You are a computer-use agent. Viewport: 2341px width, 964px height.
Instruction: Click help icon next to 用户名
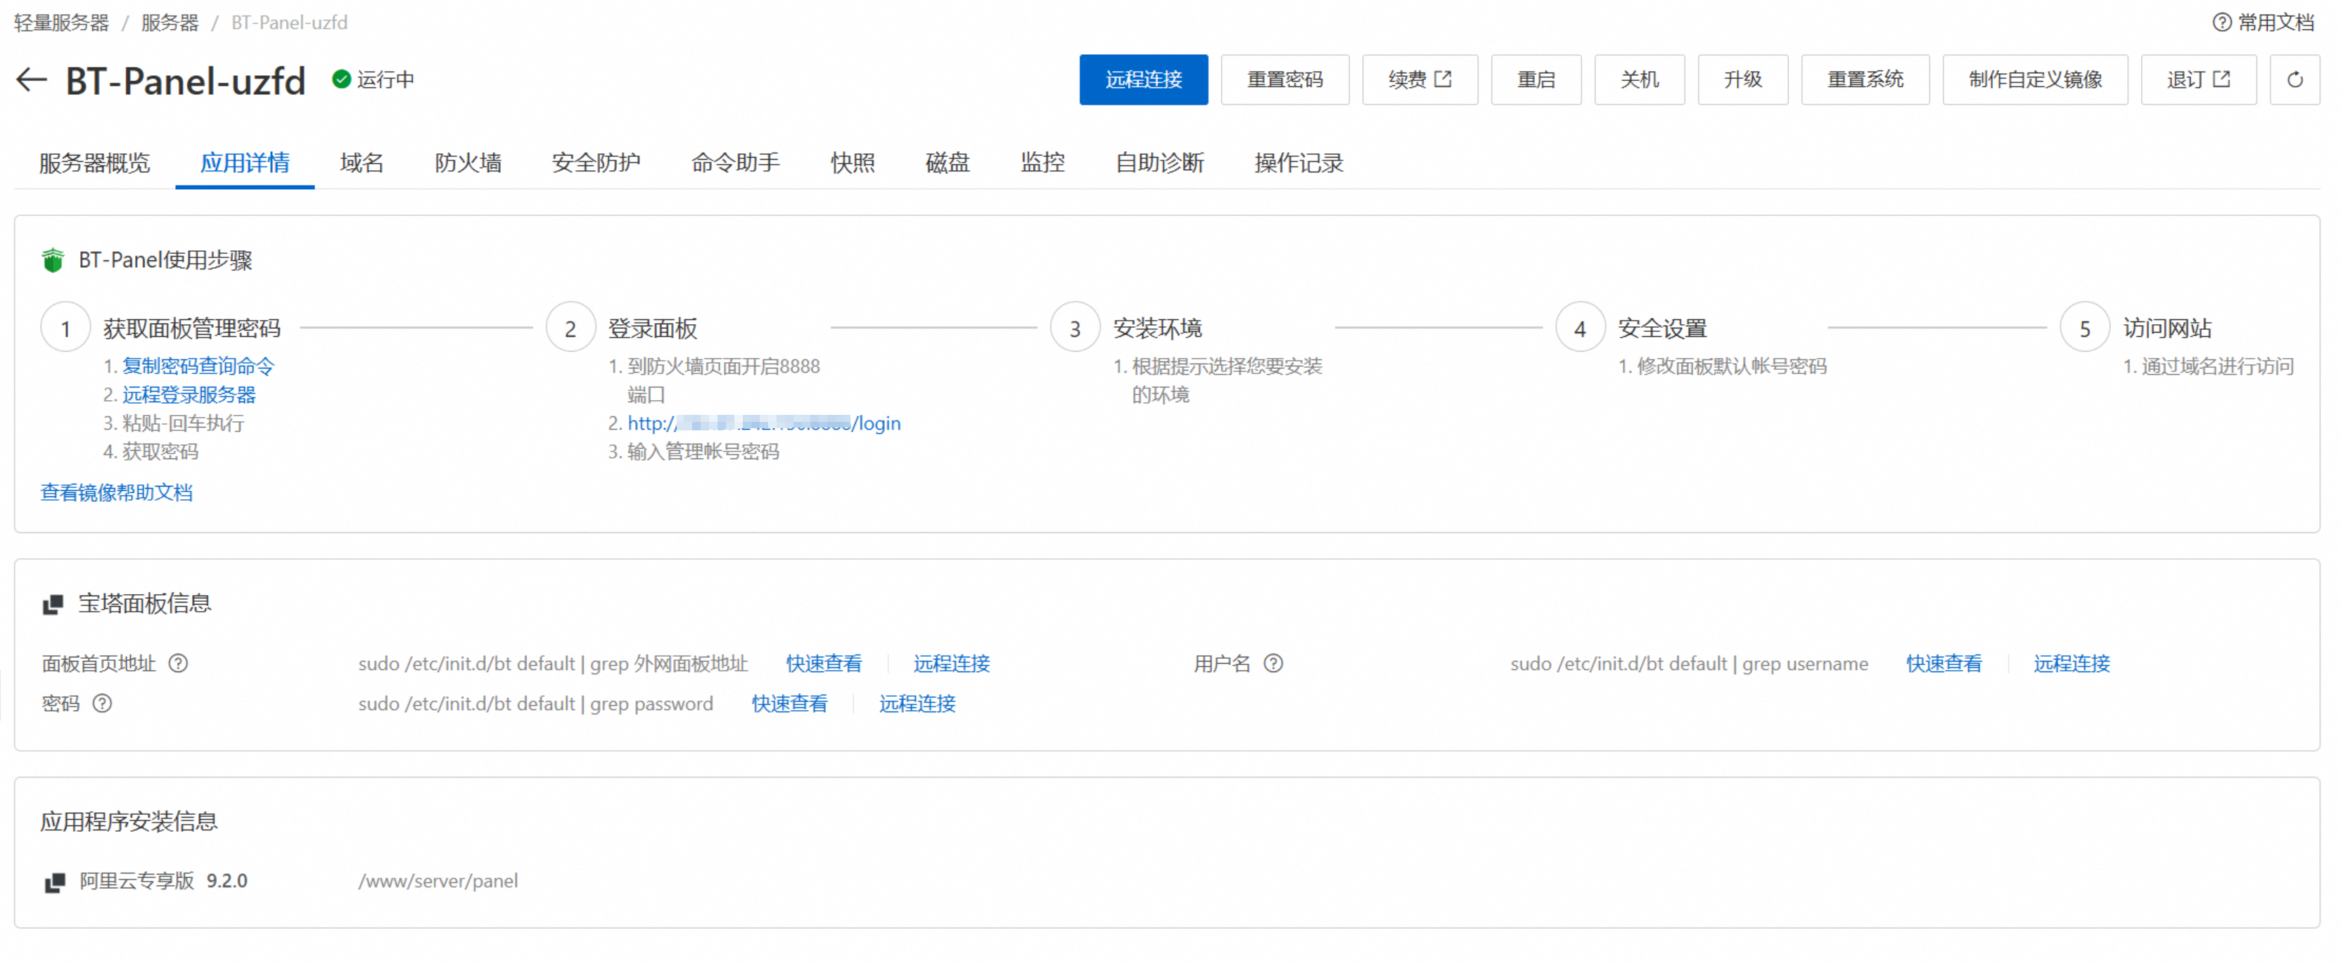1273,663
